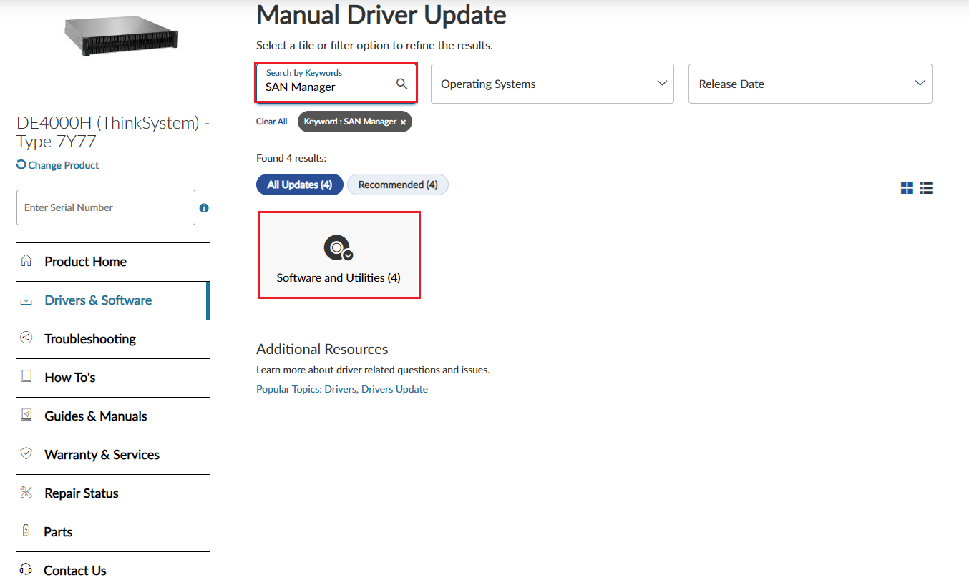This screenshot has height=585, width=969.
Task: Open the Operating Systems dropdown
Action: click(552, 84)
